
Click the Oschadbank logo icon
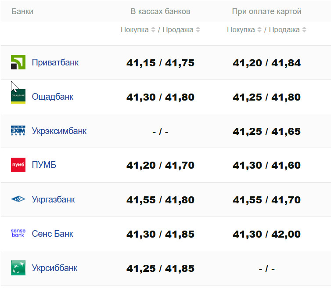18,97
